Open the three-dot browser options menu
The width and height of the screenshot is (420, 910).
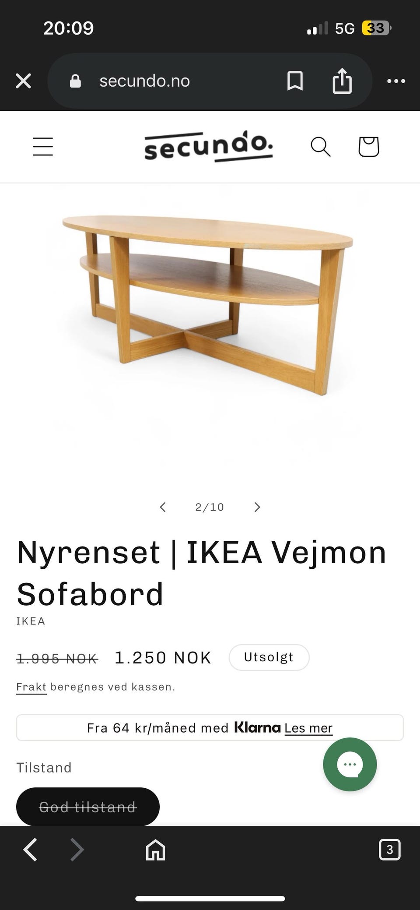coord(396,81)
